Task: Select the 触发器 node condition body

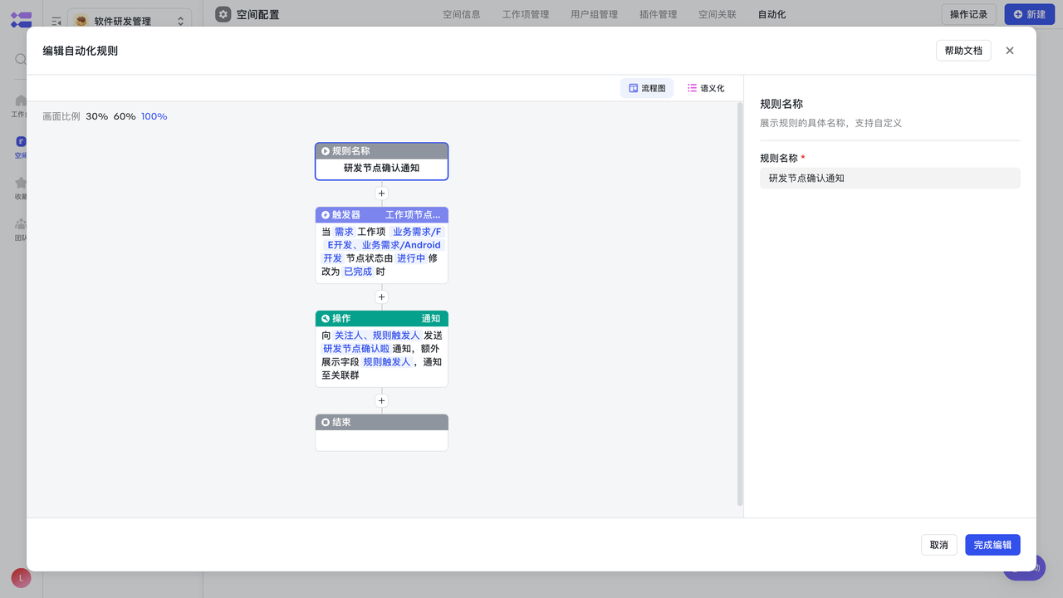Action: coord(382,252)
